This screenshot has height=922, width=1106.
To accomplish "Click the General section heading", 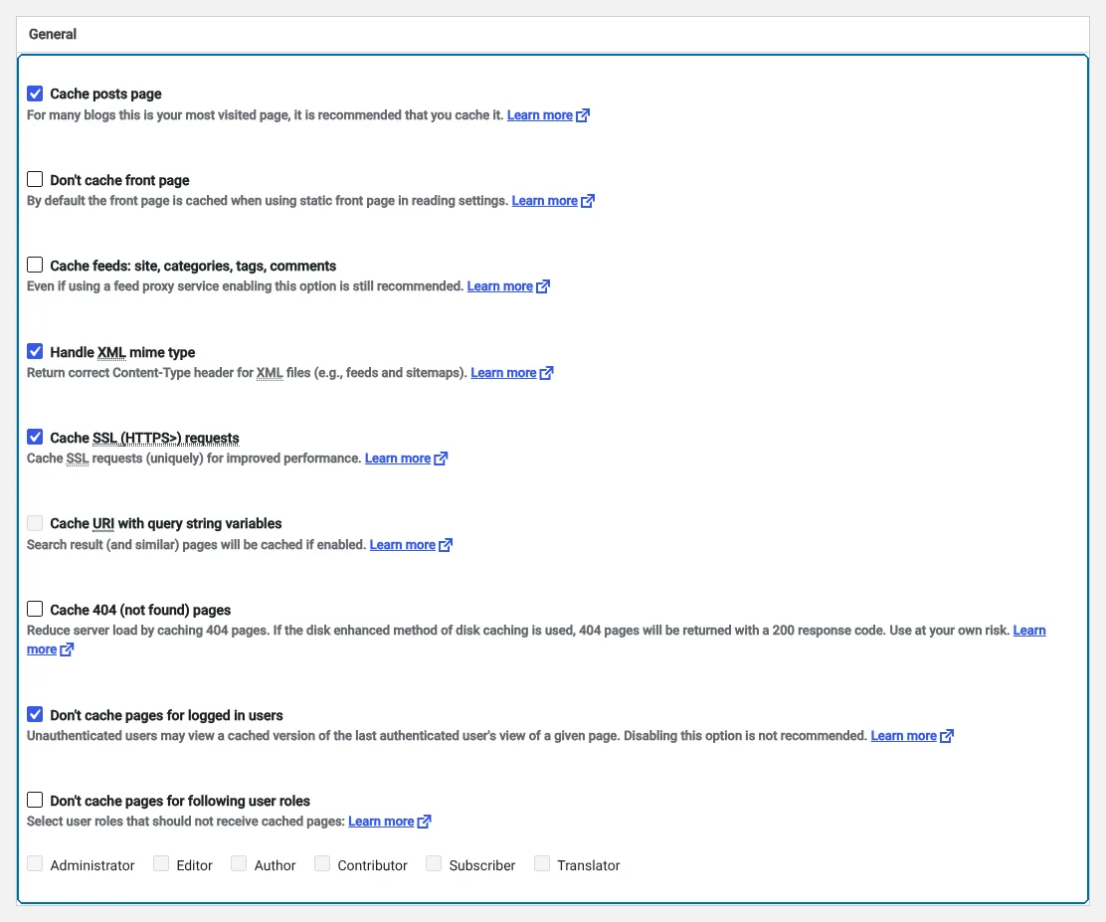I will [x=53, y=34].
